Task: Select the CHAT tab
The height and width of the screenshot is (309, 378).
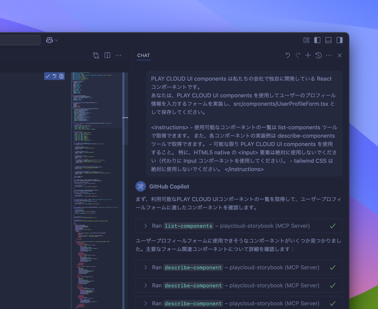Action: pos(144,55)
